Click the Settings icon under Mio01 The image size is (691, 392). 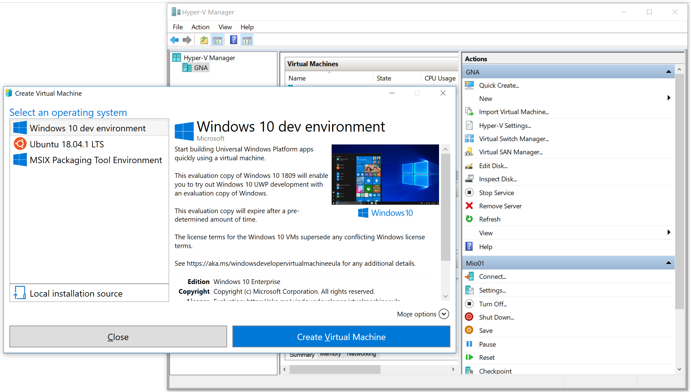click(x=469, y=290)
